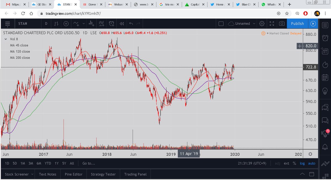Open the Pine Editor tab
The width and height of the screenshot is (331, 180).
[74, 174]
